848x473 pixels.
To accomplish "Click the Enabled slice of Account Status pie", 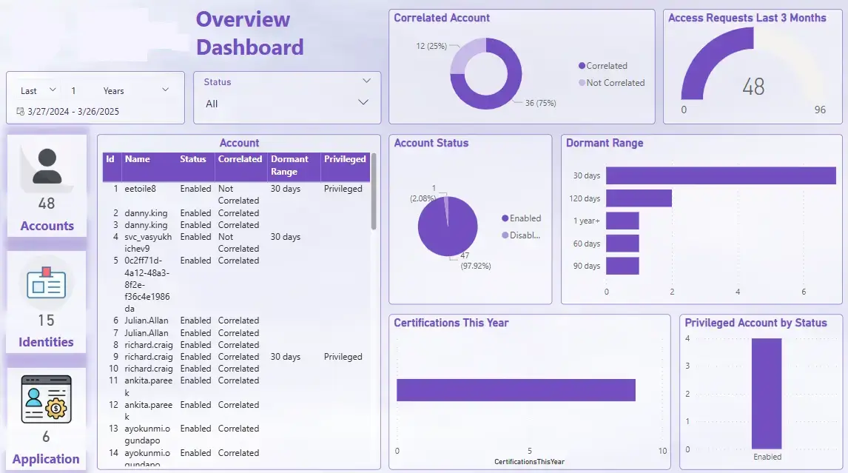I will (x=448, y=230).
